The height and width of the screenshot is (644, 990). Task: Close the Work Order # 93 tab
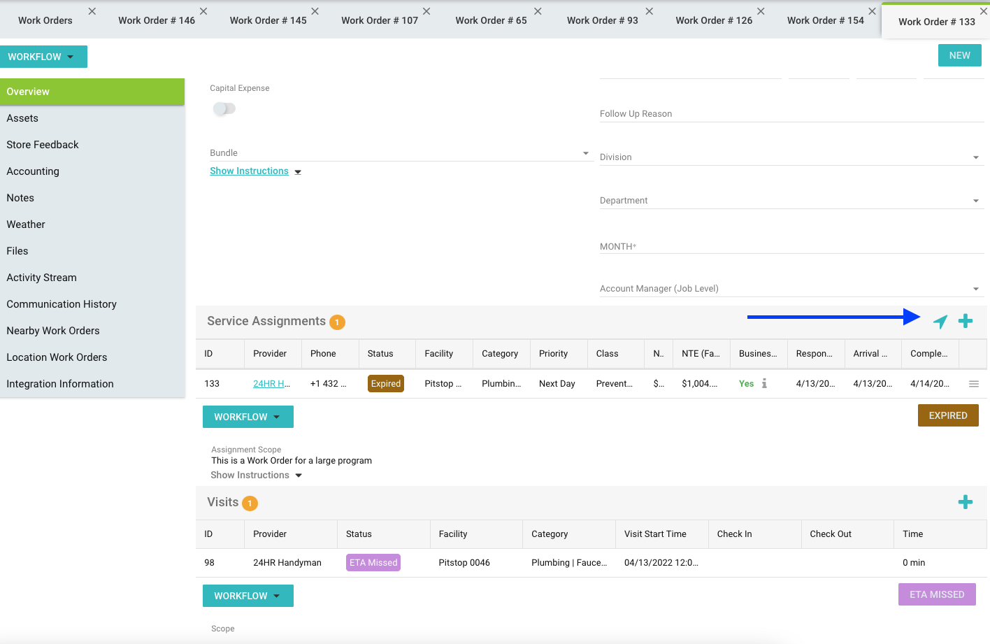click(x=650, y=11)
